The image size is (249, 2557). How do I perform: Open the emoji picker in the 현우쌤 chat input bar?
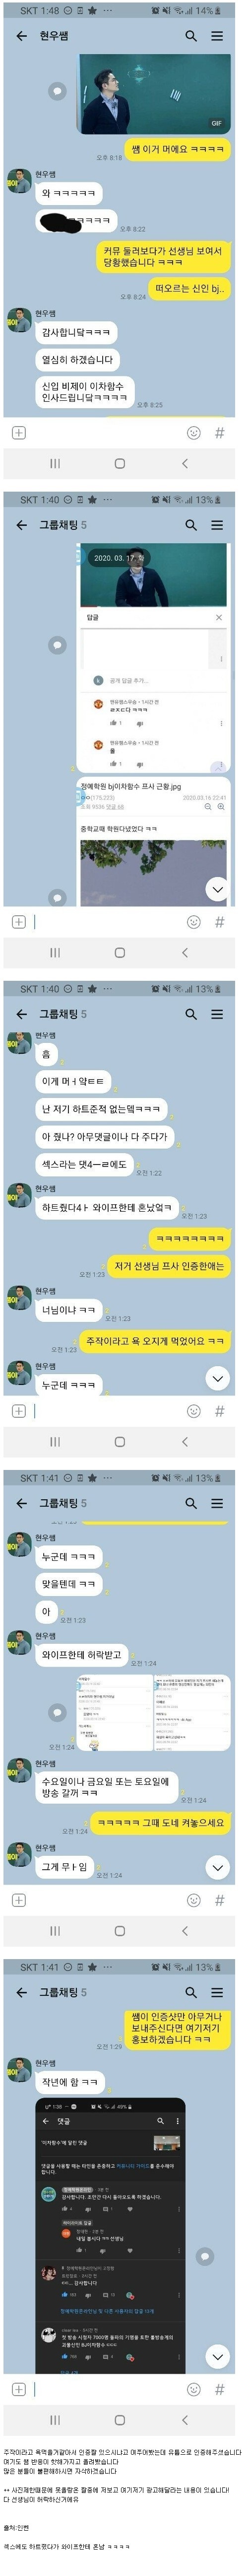pyautogui.click(x=193, y=433)
